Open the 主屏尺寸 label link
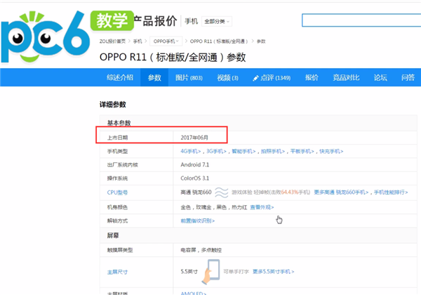The image size is (421, 295). point(117,272)
